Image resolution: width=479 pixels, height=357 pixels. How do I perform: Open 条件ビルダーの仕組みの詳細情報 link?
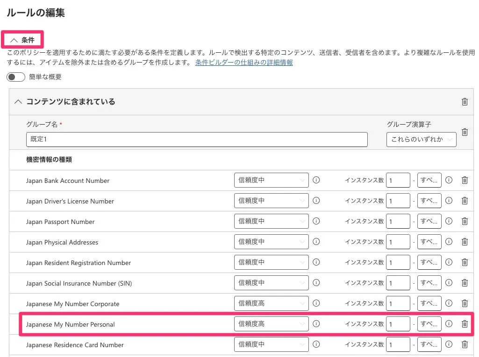(244, 63)
